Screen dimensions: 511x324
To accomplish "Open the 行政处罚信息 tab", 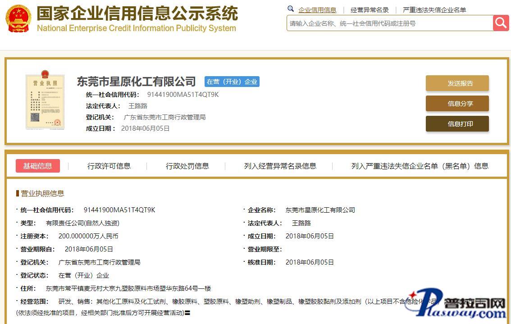I will [x=187, y=166].
